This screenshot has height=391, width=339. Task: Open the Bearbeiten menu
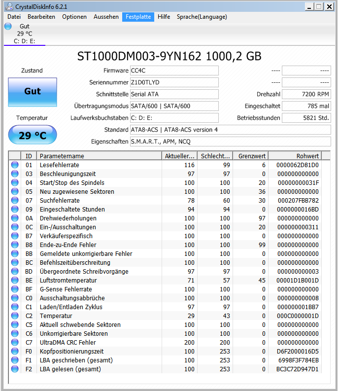(41, 17)
